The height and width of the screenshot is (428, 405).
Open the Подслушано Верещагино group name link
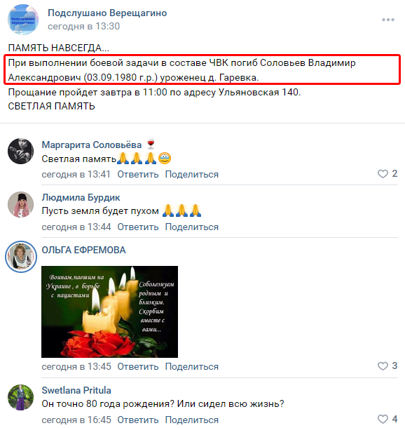pos(107,13)
